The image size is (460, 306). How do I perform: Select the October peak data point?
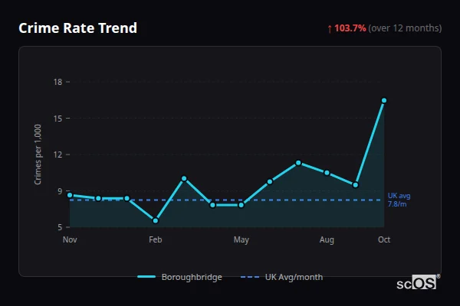(x=384, y=100)
